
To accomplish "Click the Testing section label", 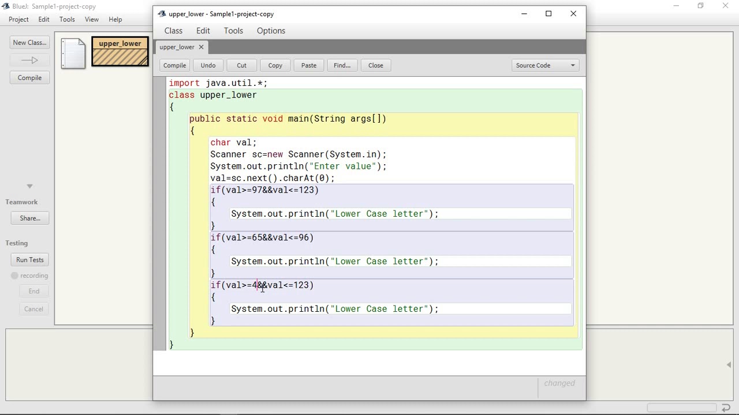I will click(x=17, y=243).
